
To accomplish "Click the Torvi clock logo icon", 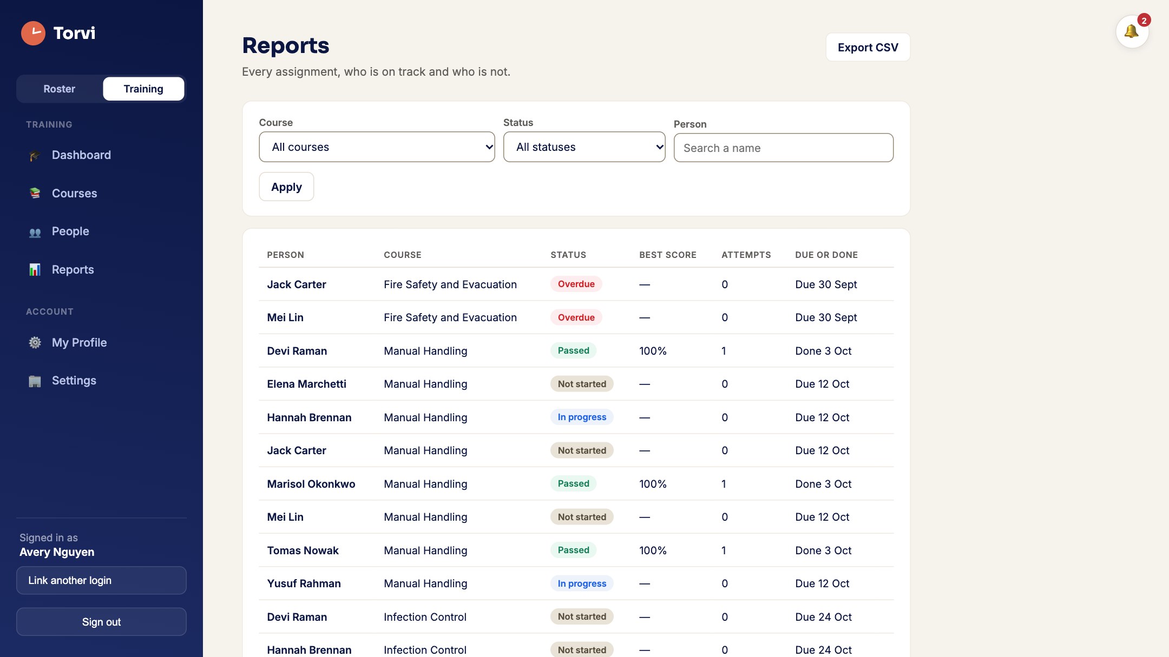I will click(x=33, y=33).
